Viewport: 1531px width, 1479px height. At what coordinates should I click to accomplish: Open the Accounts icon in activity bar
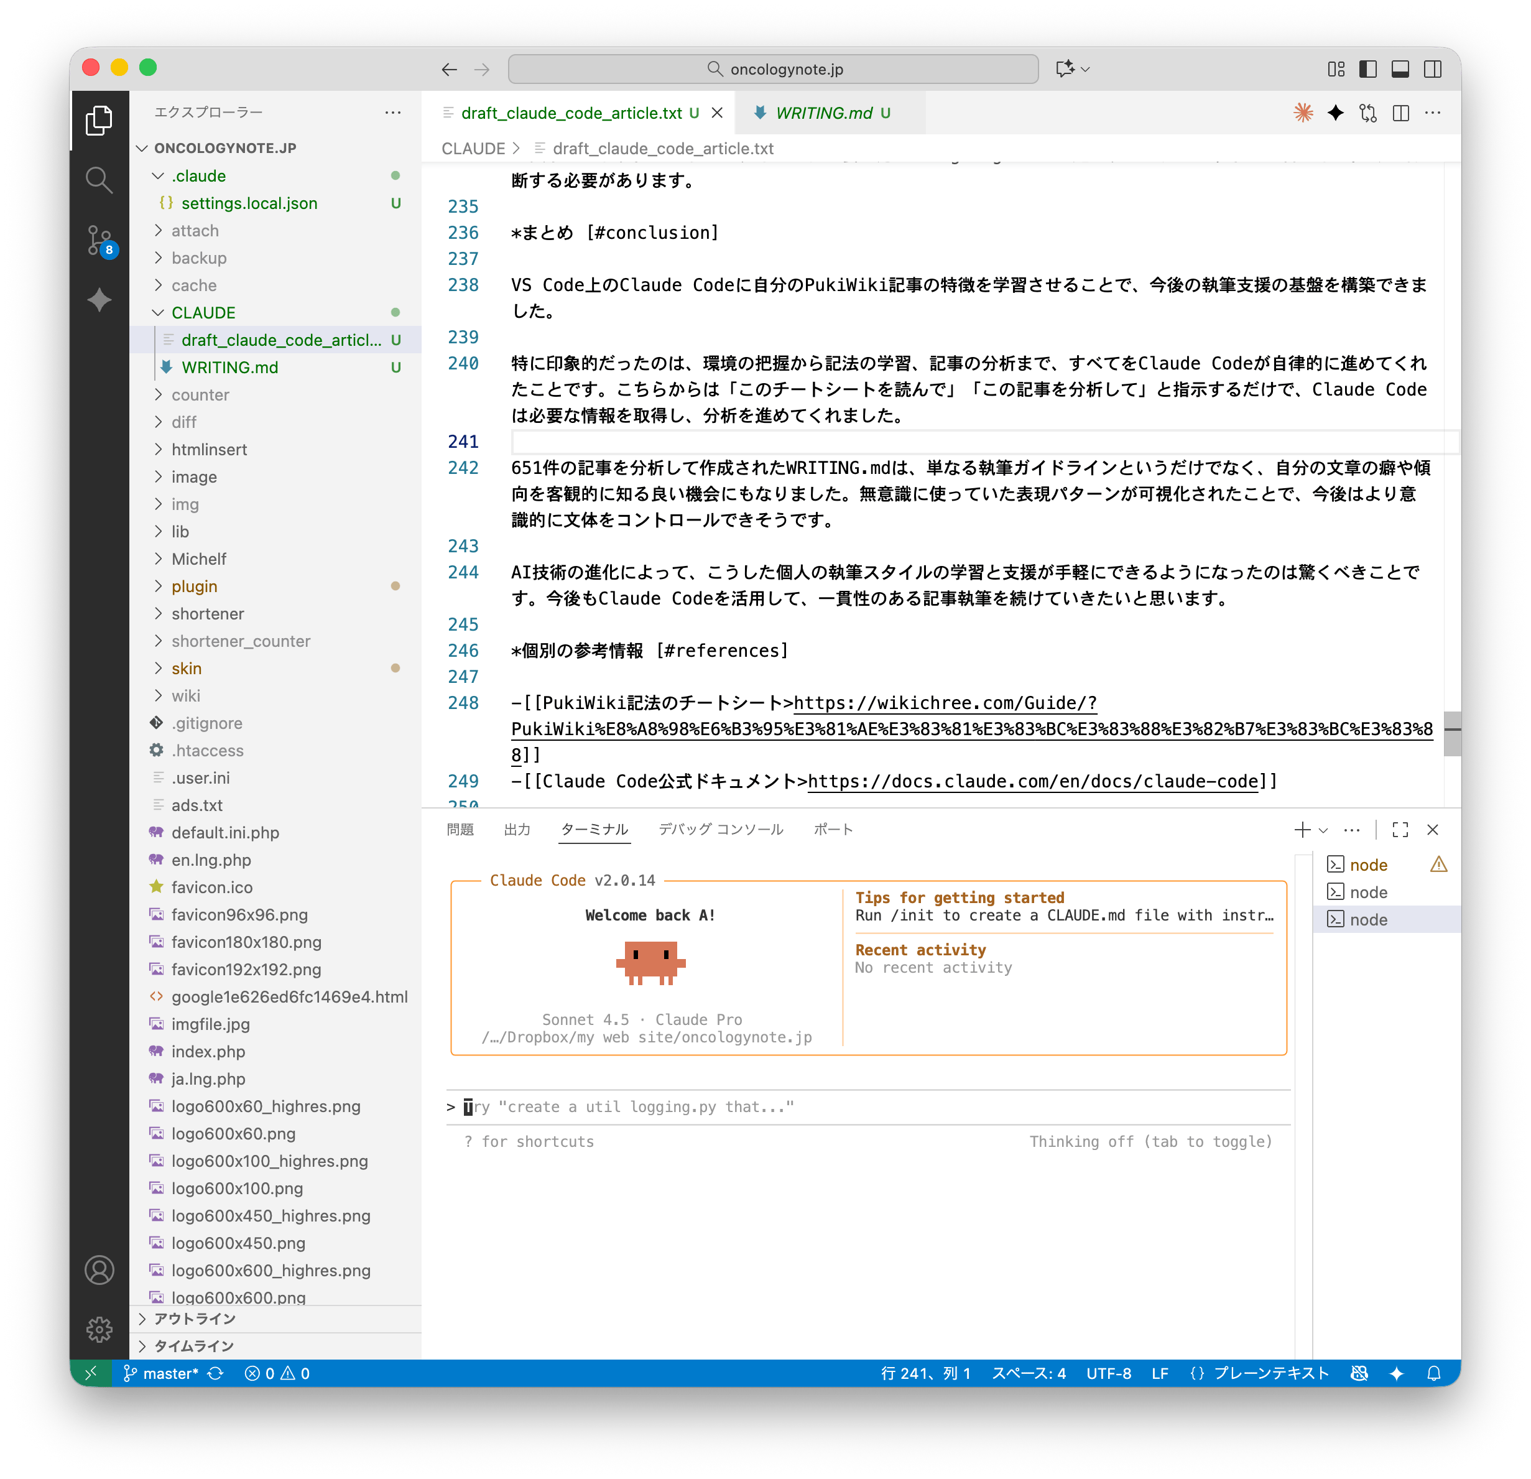coord(99,1269)
